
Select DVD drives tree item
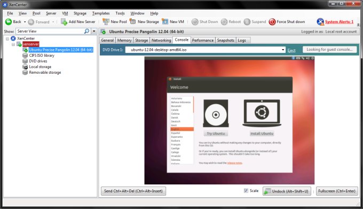tap(38, 61)
